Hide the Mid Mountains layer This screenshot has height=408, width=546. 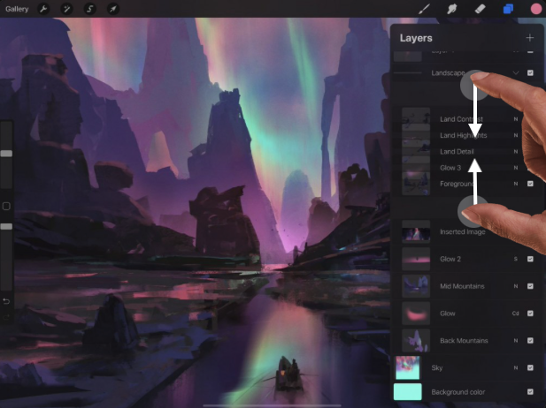530,286
